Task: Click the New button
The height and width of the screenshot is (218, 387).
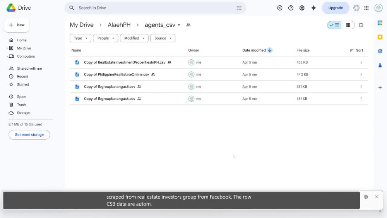Action: coord(17,25)
